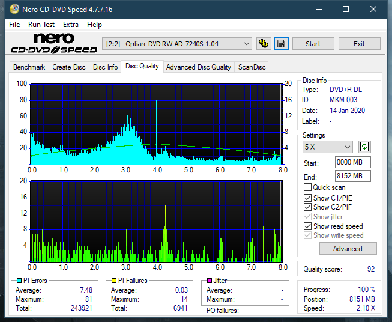
Task: Close the Nero CD-DVD Speed window
Action: 373,9
